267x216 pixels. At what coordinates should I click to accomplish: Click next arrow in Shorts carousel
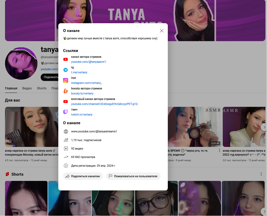pos(264,212)
